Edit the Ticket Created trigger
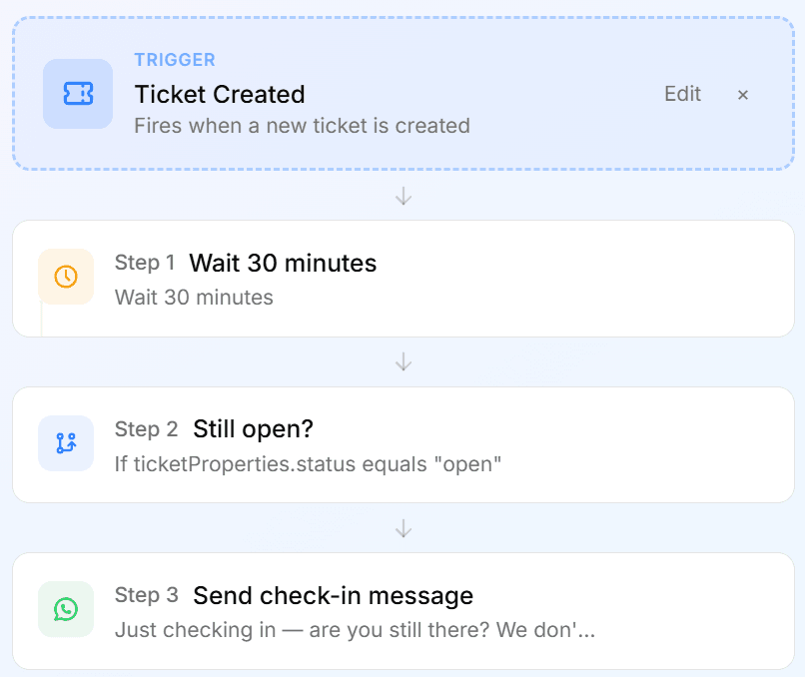 click(682, 94)
